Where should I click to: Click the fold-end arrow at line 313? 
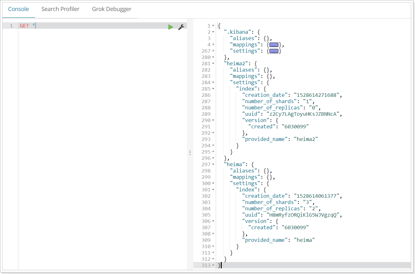click(x=213, y=265)
